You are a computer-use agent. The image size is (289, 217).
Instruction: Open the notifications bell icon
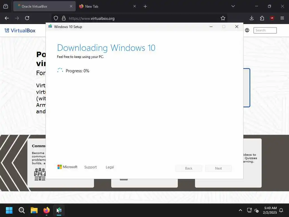click(x=281, y=210)
